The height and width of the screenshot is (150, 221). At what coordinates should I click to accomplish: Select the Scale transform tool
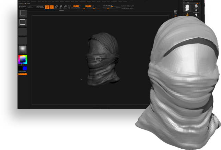click(x=60, y=7)
